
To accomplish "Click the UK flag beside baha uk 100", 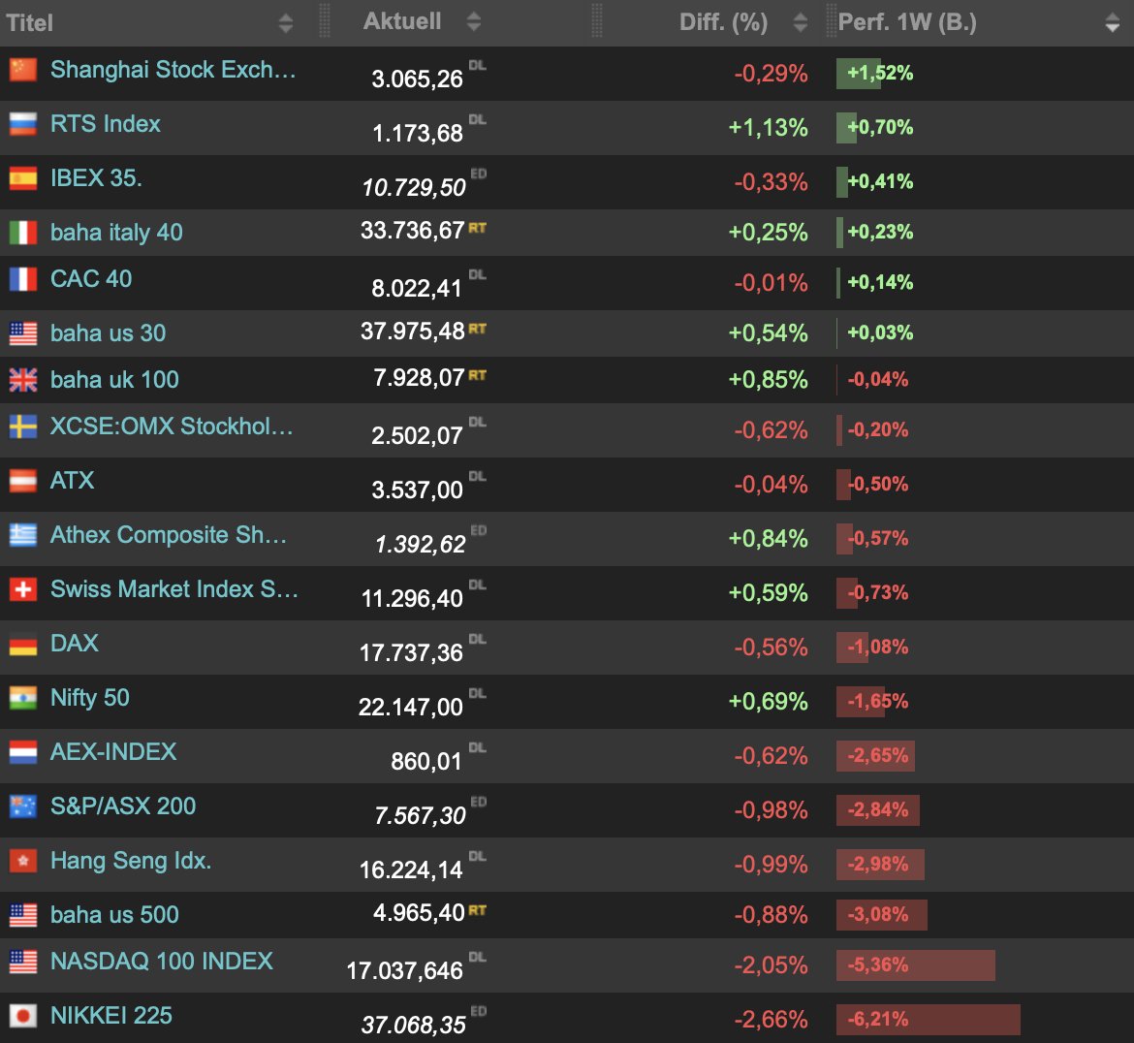I will click(x=23, y=380).
